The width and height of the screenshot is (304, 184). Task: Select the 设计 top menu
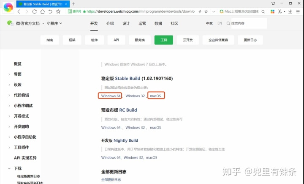coord(126,23)
